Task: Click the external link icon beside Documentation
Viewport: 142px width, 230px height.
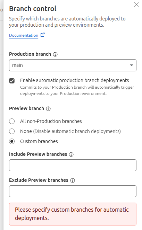Action: pos(43,35)
